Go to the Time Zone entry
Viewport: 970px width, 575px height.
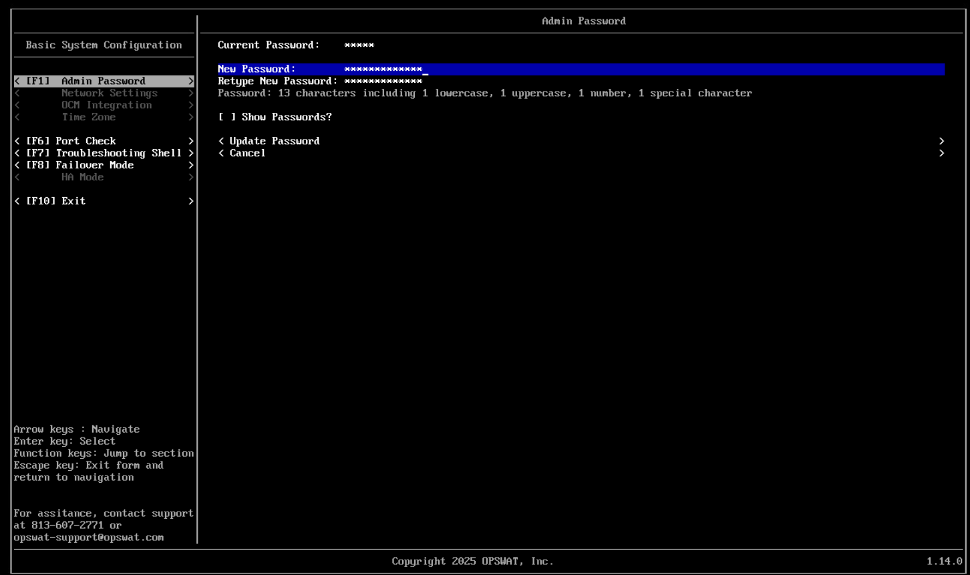click(88, 117)
